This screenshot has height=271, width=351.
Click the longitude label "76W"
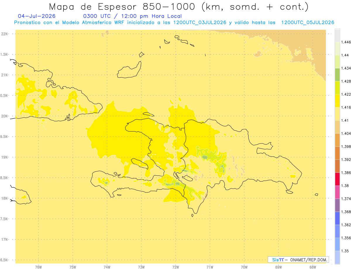(x=38, y=267)
